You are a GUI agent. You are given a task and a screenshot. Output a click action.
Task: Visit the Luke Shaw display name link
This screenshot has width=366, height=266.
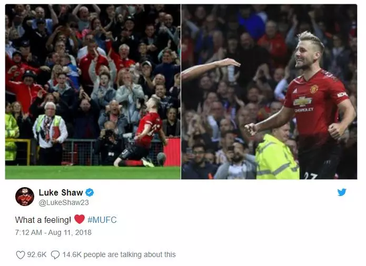61,192
